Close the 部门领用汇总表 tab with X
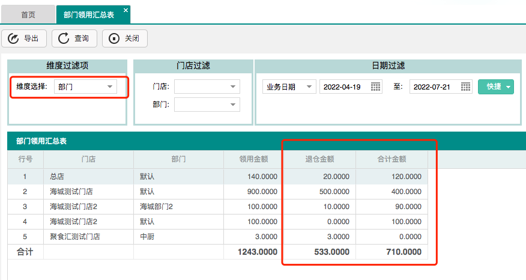This screenshot has height=280, width=526. (x=125, y=11)
